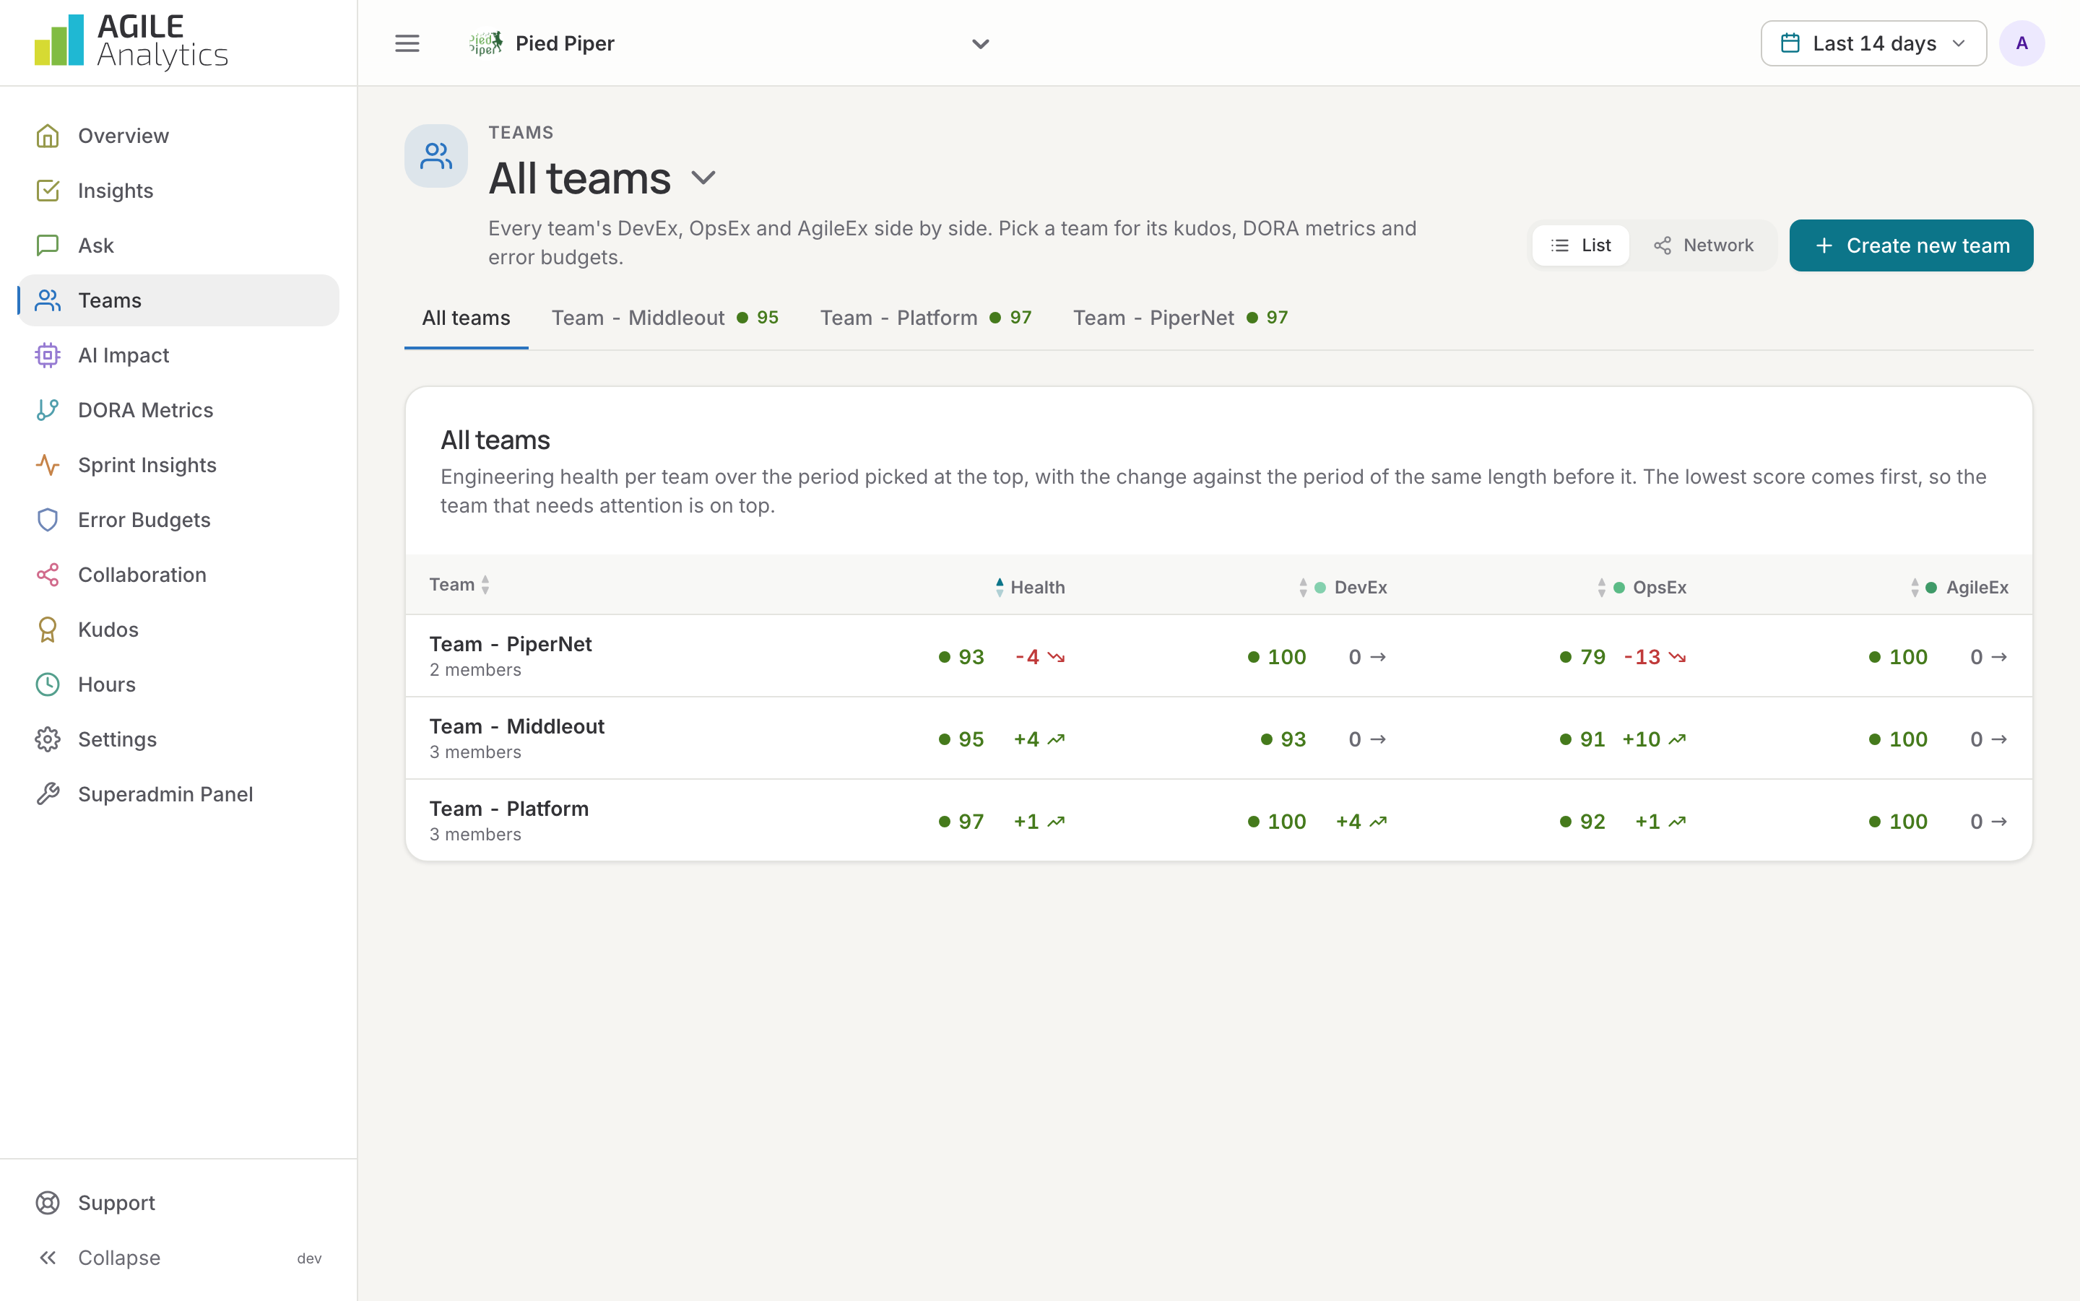Click the Superadmin Panel wrench icon
The image size is (2080, 1301).
pyautogui.click(x=48, y=794)
